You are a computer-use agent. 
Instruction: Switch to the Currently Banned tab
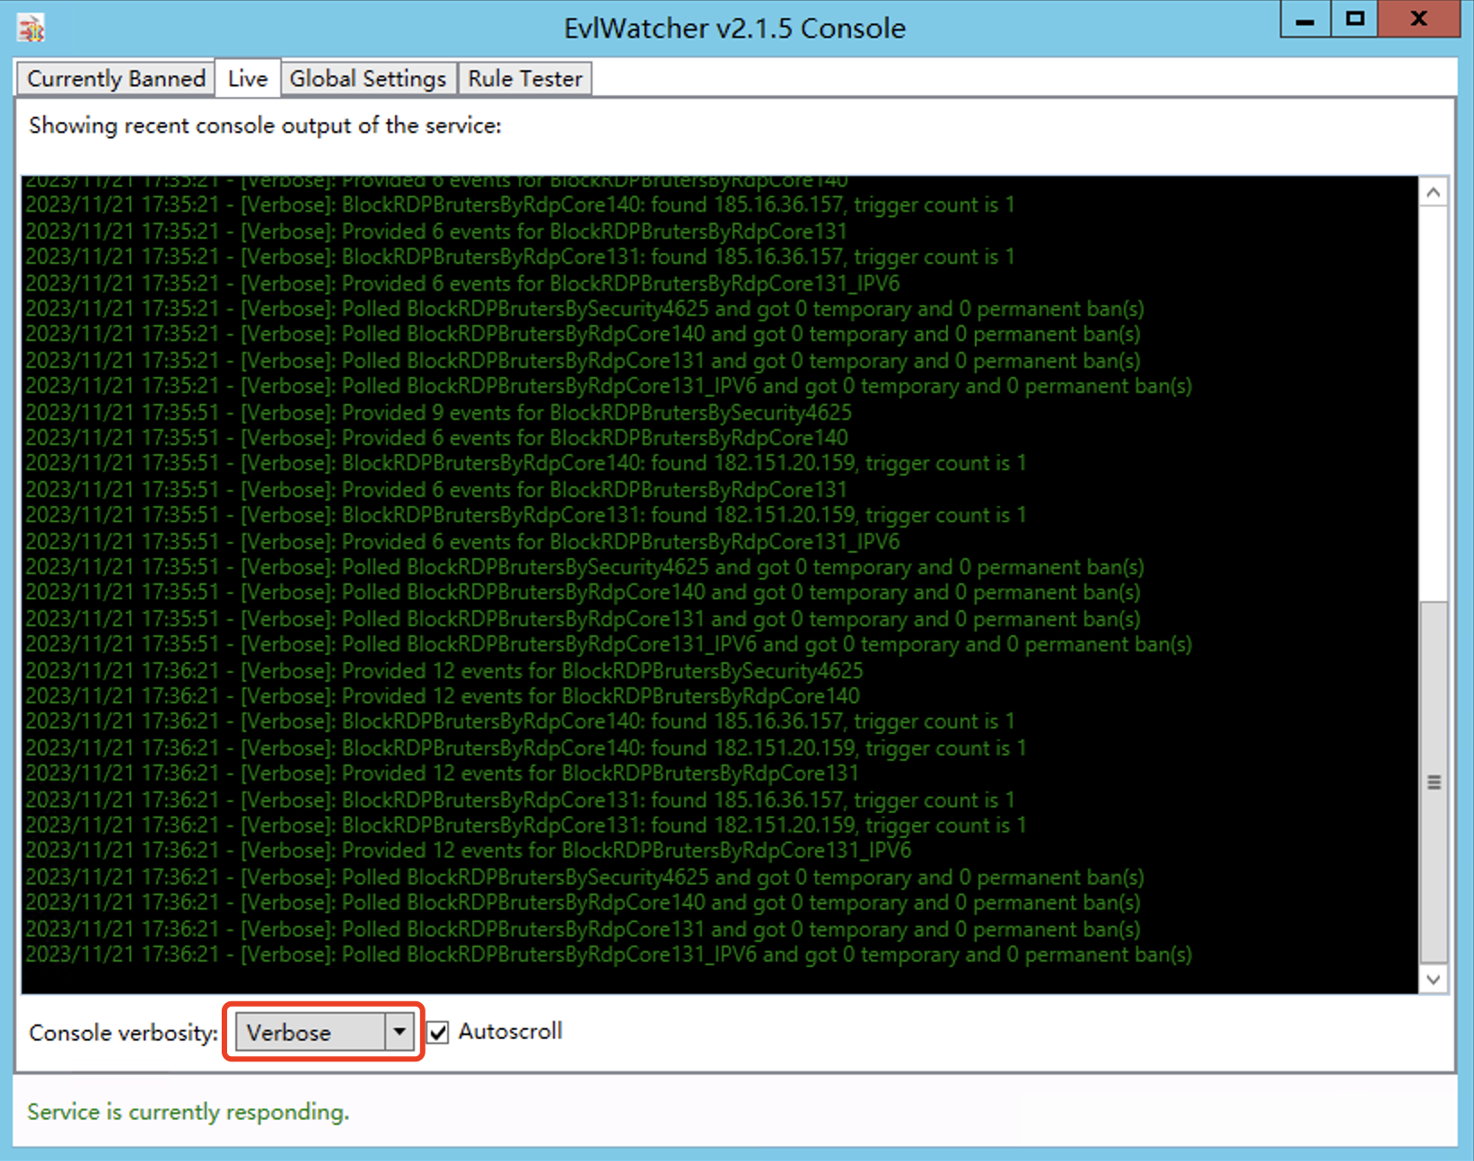tap(116, 79)
